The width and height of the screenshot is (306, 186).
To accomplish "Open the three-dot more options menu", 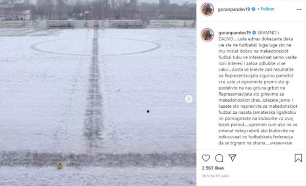I will pos(299,9).
